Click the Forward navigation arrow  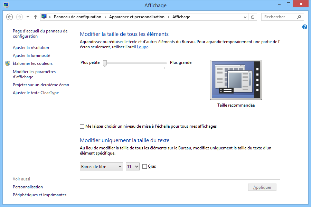(19, 17)
